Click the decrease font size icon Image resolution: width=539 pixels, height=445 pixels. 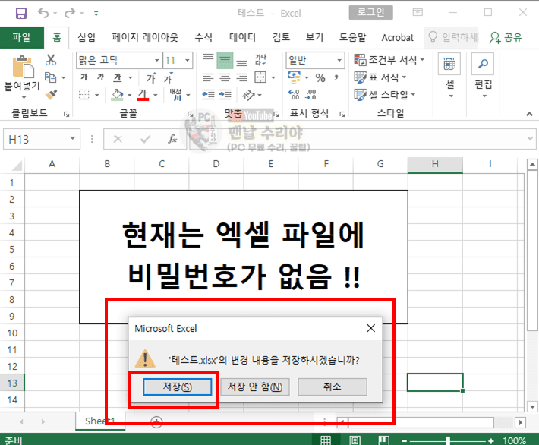pos(168,77)
